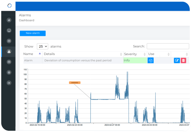
Task: Click the Dashboard breadcrumb text
Action: [26, 20]
